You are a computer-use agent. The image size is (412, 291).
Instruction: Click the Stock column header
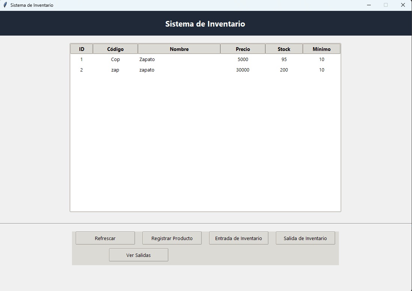[x=284, y=49]
